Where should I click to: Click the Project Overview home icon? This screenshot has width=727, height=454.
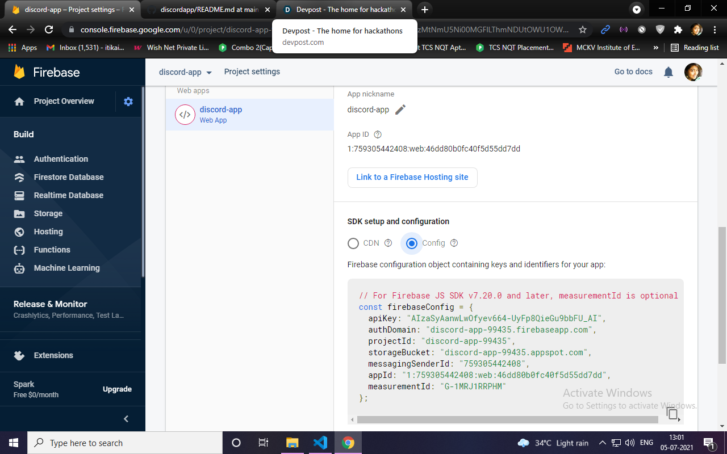pyautogui.click(x=19, y=102)
